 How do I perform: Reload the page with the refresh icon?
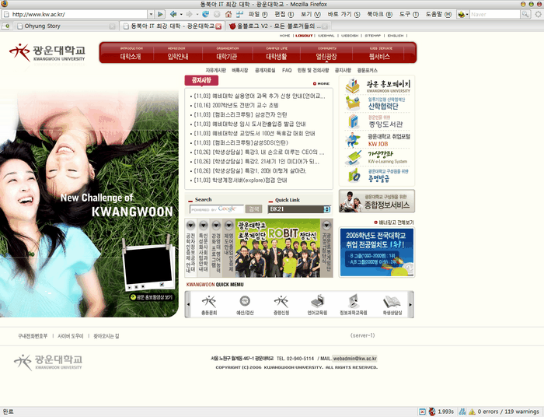[205, 14]
